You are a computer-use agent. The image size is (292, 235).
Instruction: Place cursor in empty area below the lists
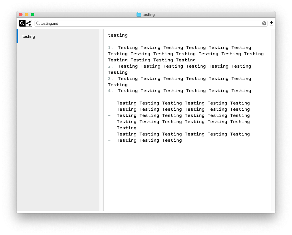click(186, 177)
